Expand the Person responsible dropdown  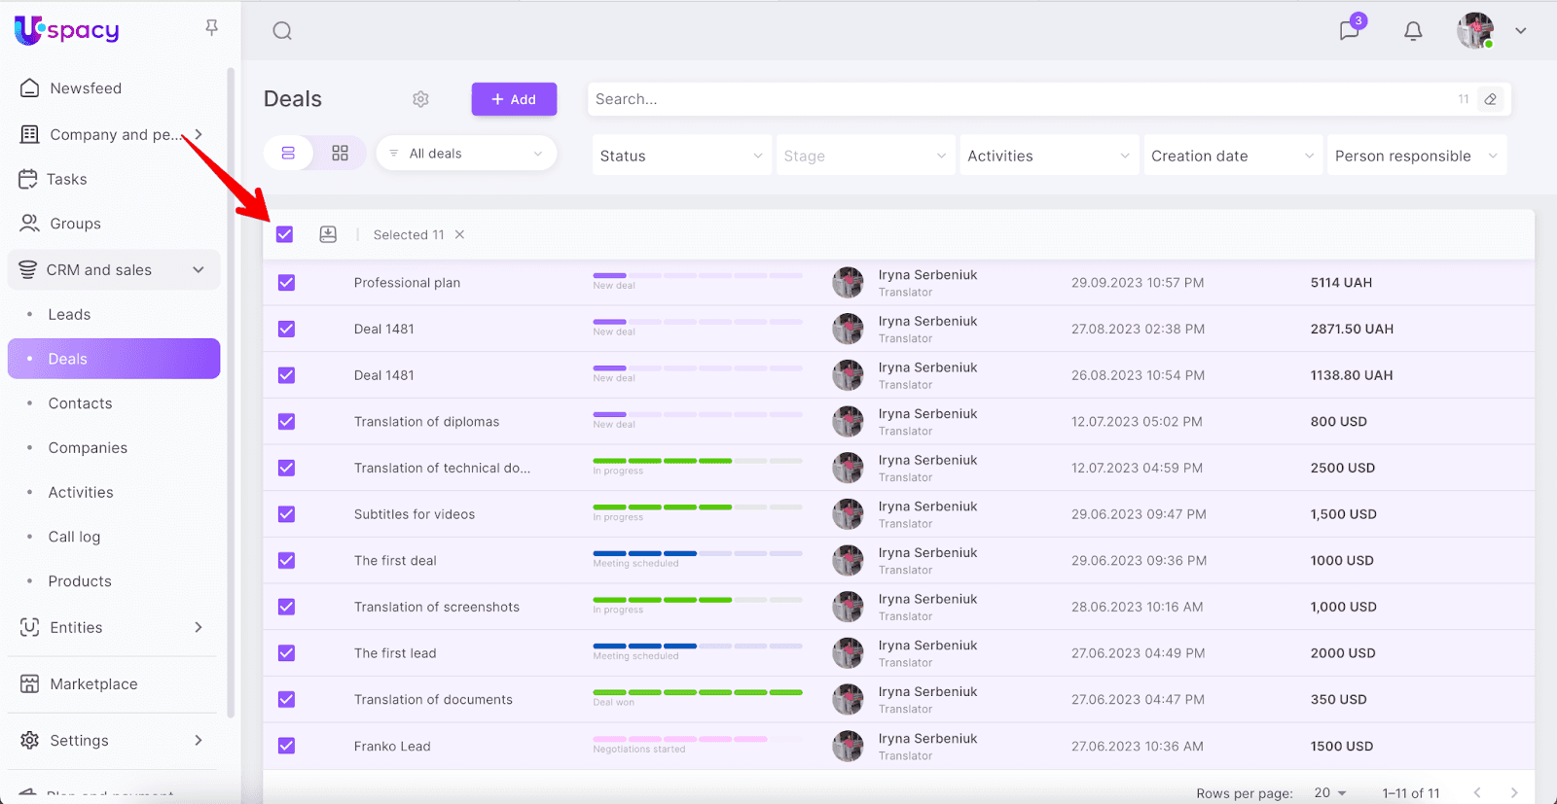[x=1416, y=156]
